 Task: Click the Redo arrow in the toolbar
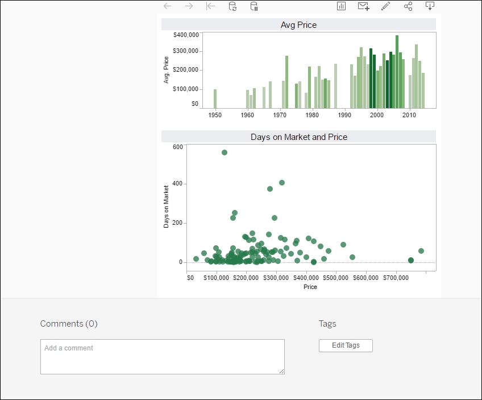point(188,6)
